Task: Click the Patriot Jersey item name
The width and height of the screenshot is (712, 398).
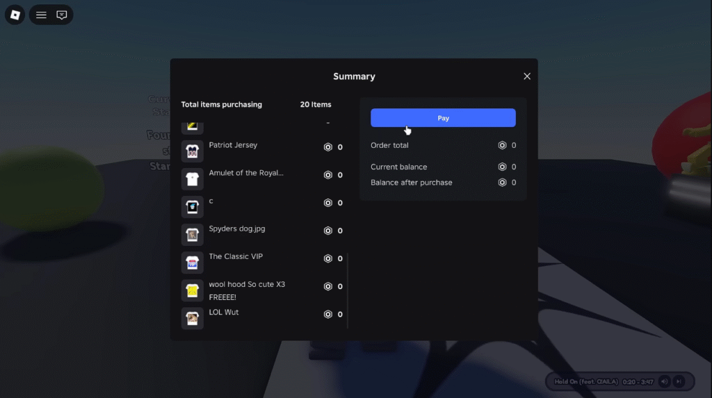Action: pyautogui.click(x=233, y=145)
